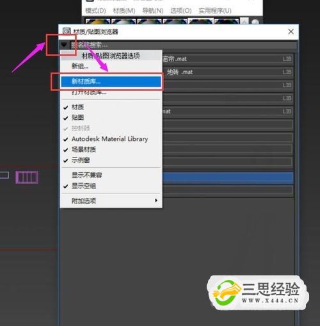Viewport: 320px width, 326px height.
Task: Open the 实用程序(U) menu
Action: (x=215, y=10)
